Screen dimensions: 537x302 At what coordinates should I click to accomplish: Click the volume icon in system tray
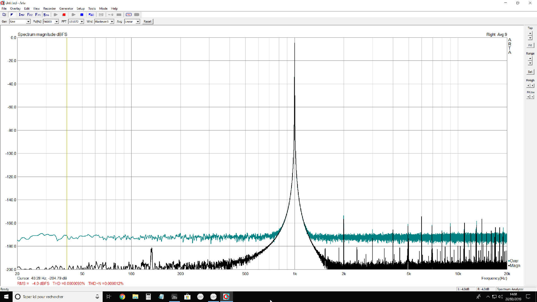(x=500, y=297)
